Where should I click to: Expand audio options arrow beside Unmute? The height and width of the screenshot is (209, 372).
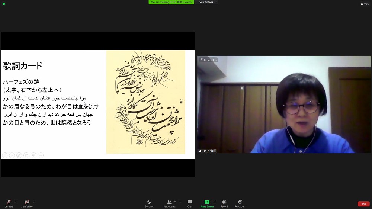(x=15, y=202)
